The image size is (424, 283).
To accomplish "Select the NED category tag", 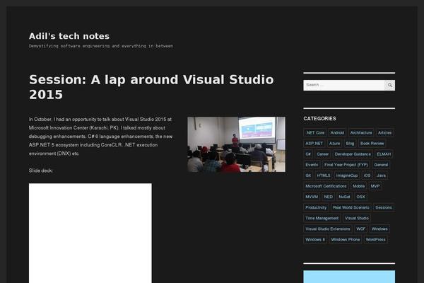I will [329, 197].
